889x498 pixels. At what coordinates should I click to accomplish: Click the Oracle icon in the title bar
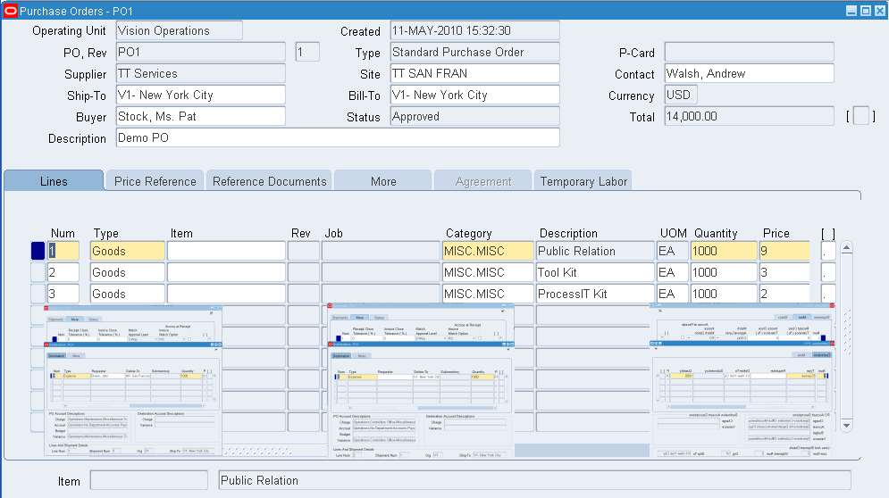[x=12, y=10]
